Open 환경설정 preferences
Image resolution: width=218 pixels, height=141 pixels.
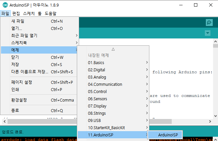[39, 100]
